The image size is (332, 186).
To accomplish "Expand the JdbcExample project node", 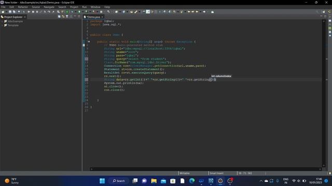I will (2, 21).
